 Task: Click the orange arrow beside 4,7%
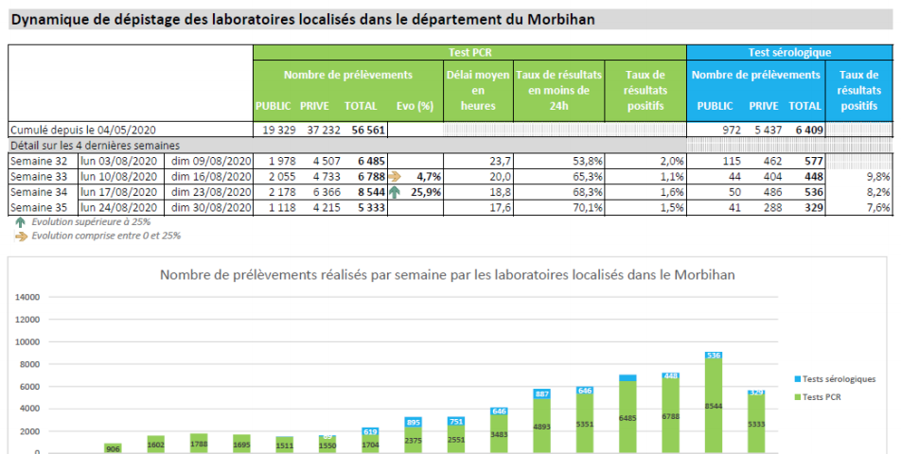pos(395,176)
